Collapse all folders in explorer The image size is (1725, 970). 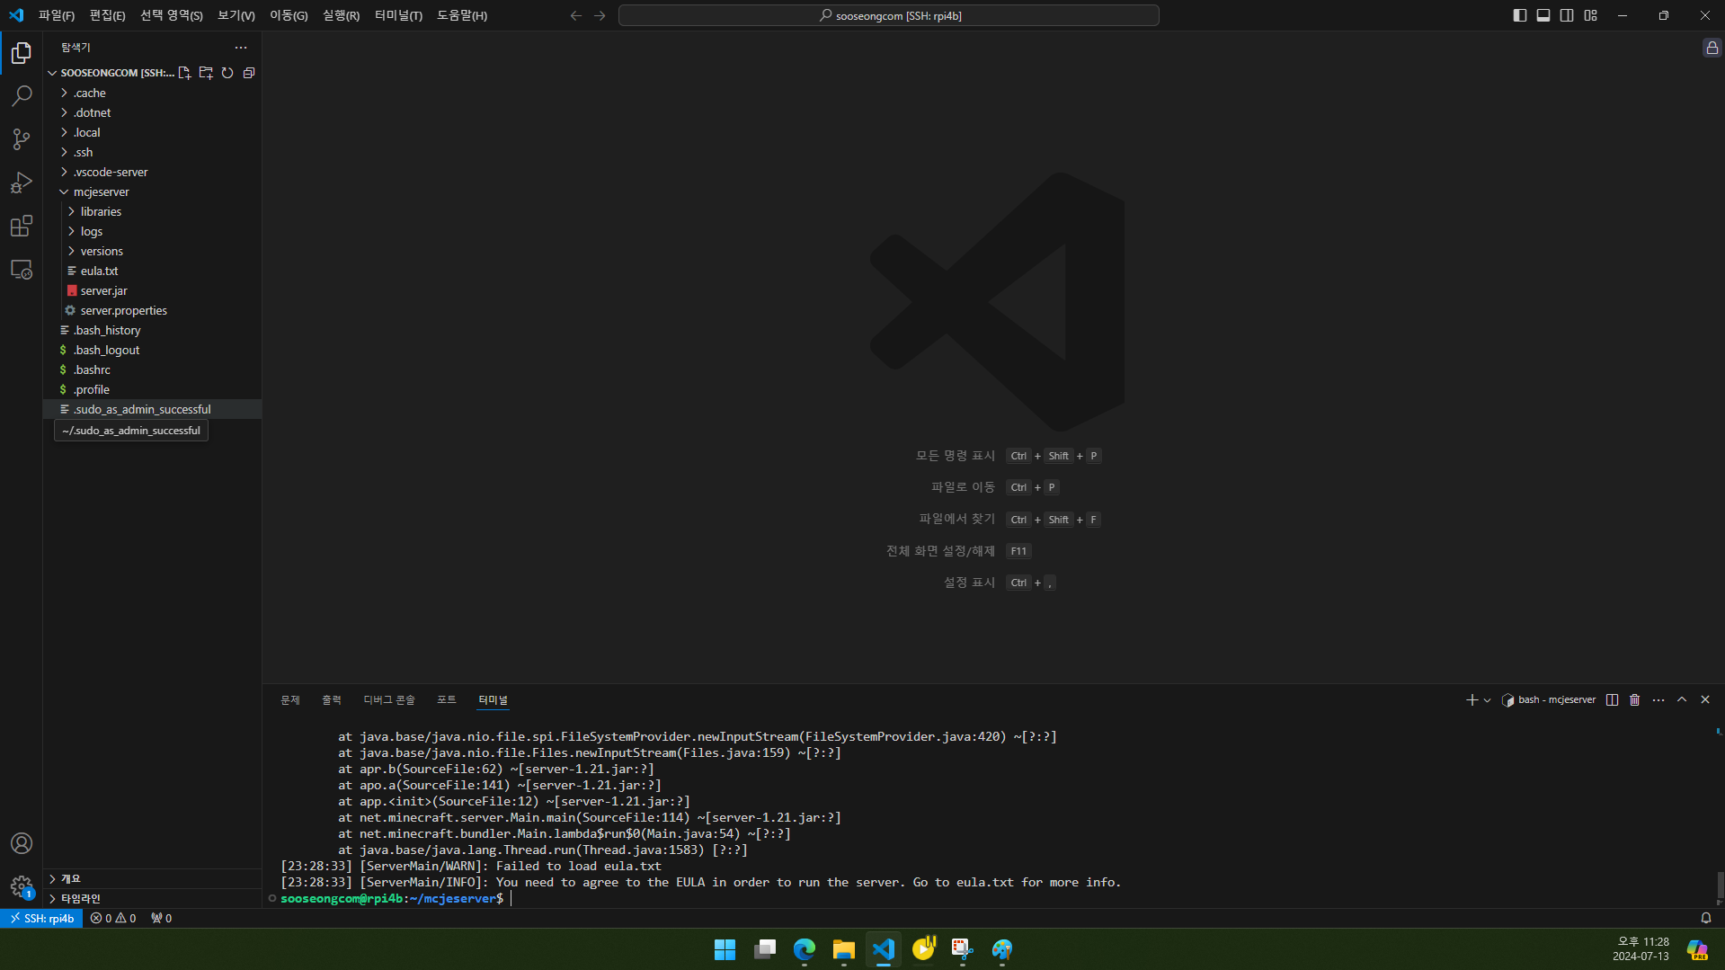click(249, 73)
